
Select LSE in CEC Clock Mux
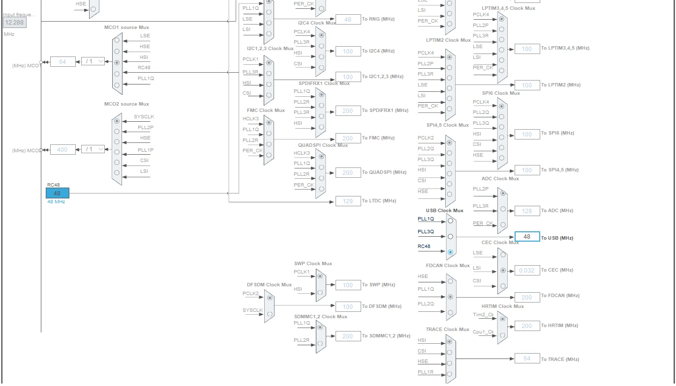pos(503,255)
